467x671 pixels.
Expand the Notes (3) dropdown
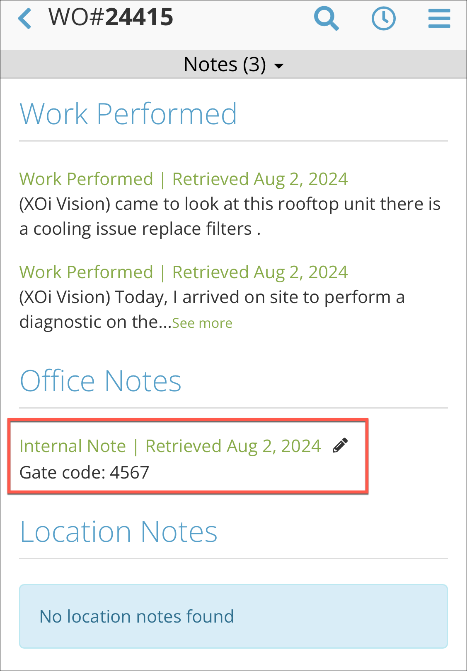tap(234, 65)
